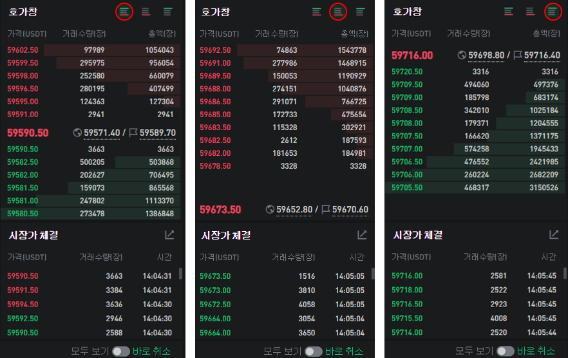
Task: Select combined buy/sell view icon in left panel
Action: (124, 12)
